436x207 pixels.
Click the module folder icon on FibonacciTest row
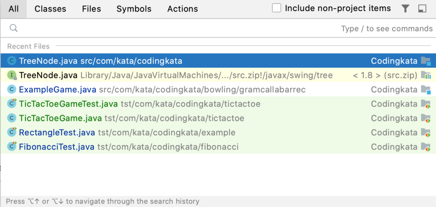click(425, 147)
